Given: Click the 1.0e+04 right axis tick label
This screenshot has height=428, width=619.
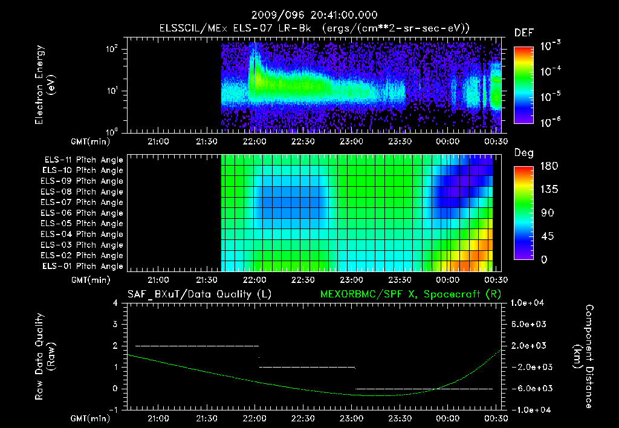Looking at the screenshot, I should [x=527, y=303].
